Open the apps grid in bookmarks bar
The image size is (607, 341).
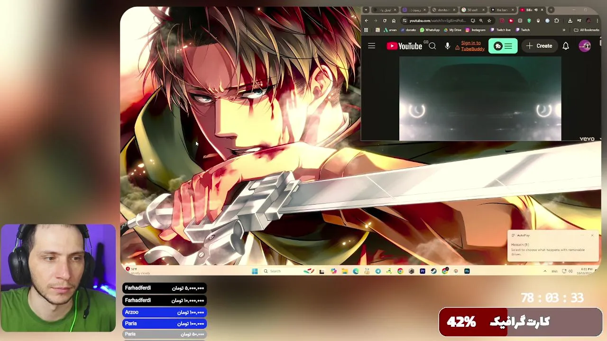coord(366,30)
